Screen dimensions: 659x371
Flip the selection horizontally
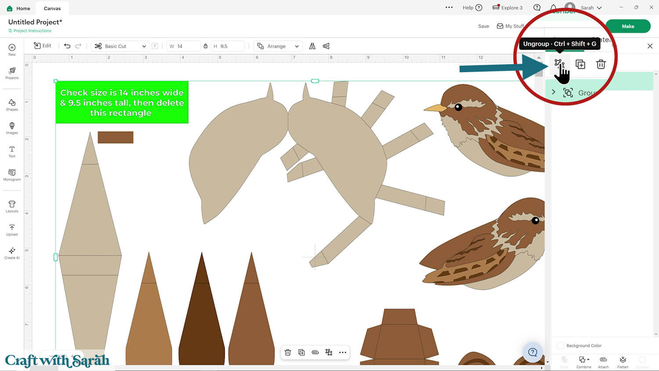click(x=312, y=46)
